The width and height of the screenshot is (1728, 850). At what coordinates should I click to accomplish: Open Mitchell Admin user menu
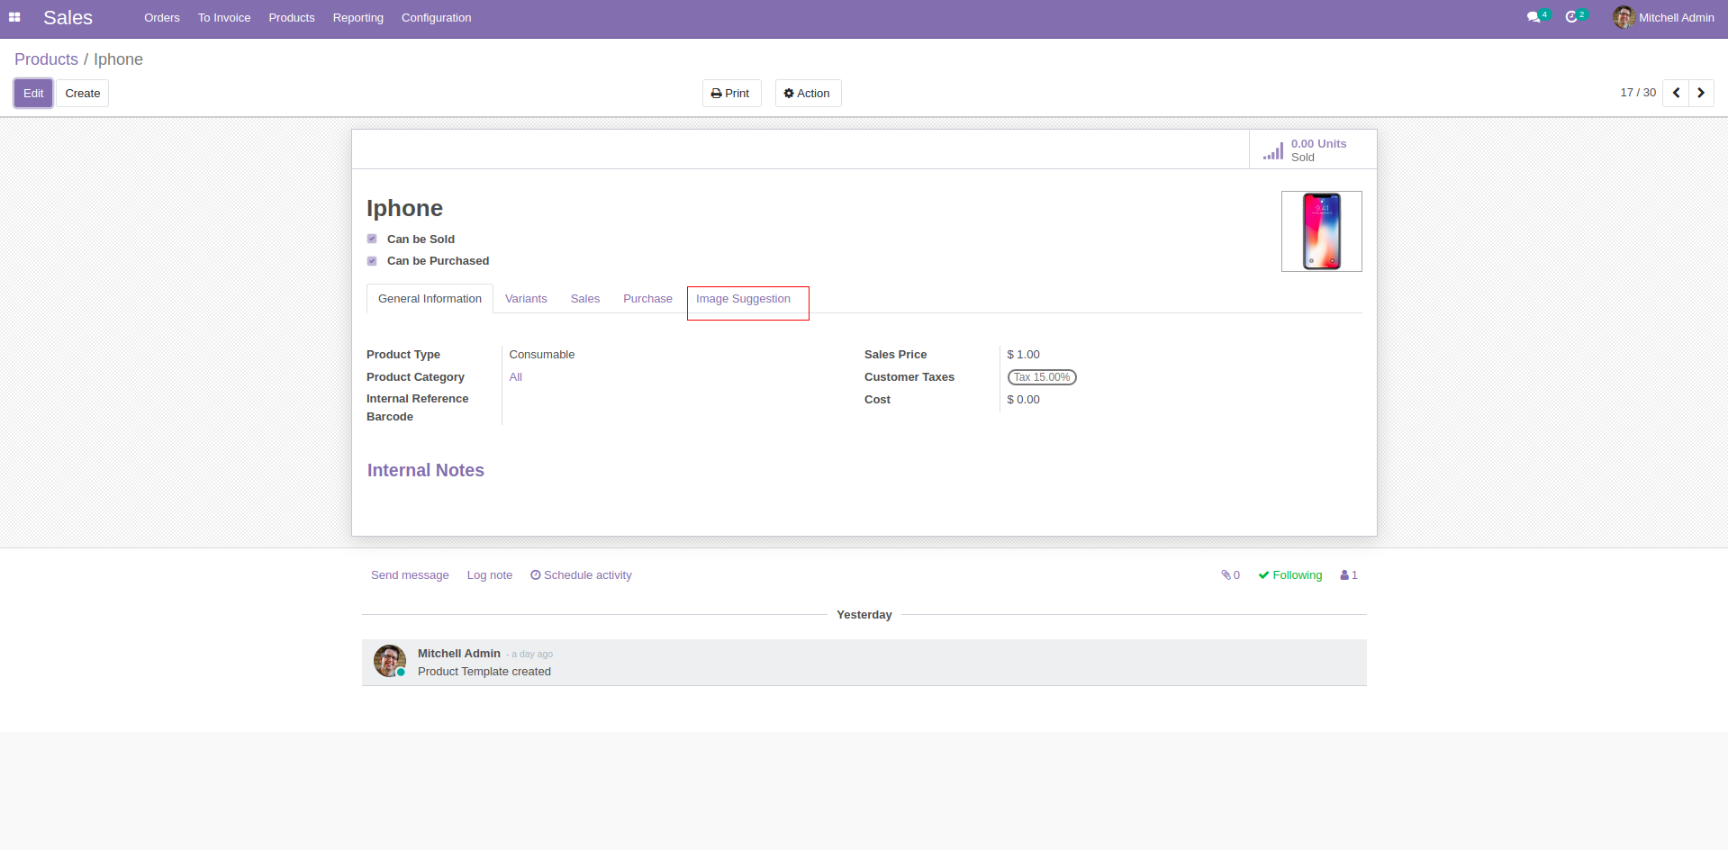click(x=1664, y=17)
